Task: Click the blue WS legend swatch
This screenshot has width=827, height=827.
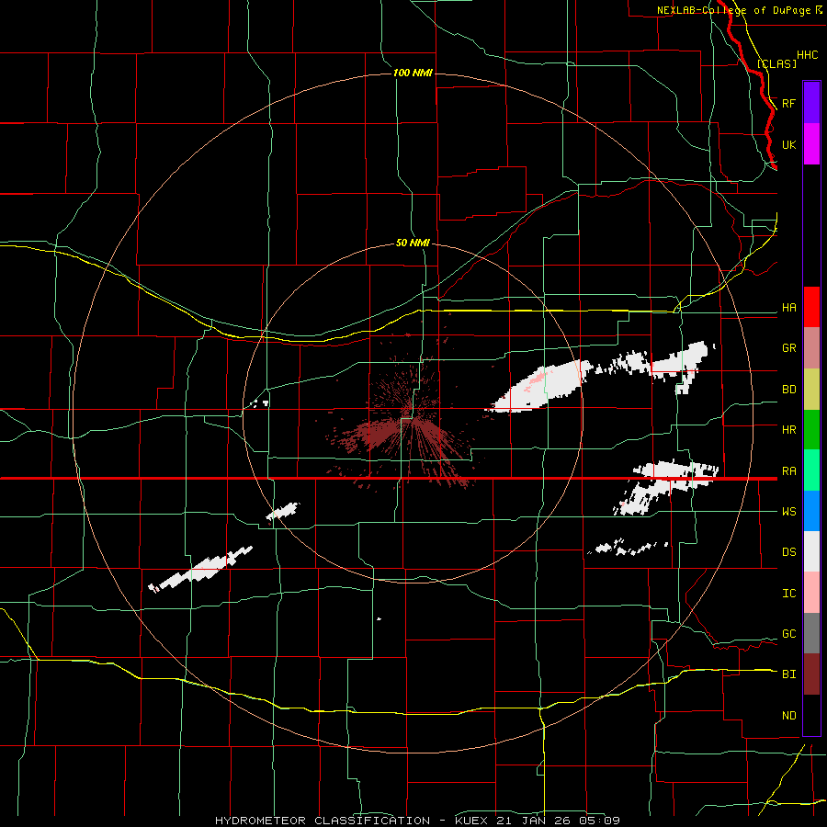Action: pos(811,511)
